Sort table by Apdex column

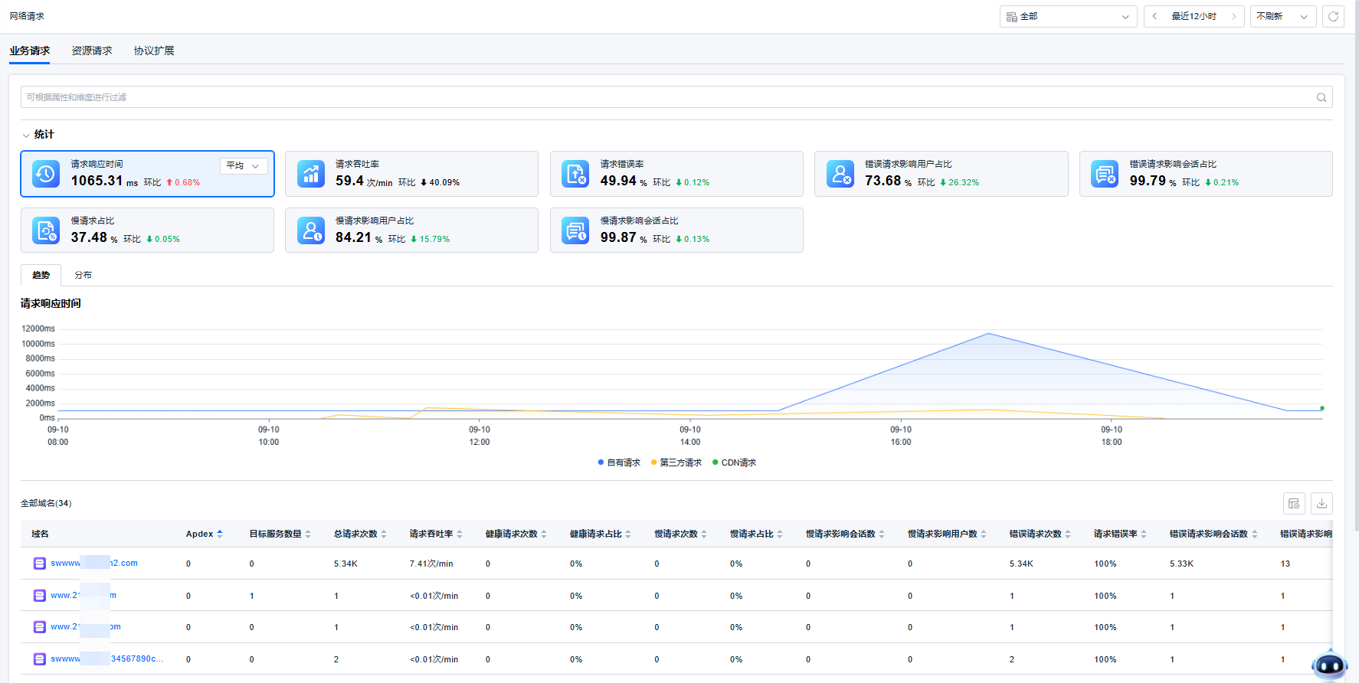tap(220, 534)
